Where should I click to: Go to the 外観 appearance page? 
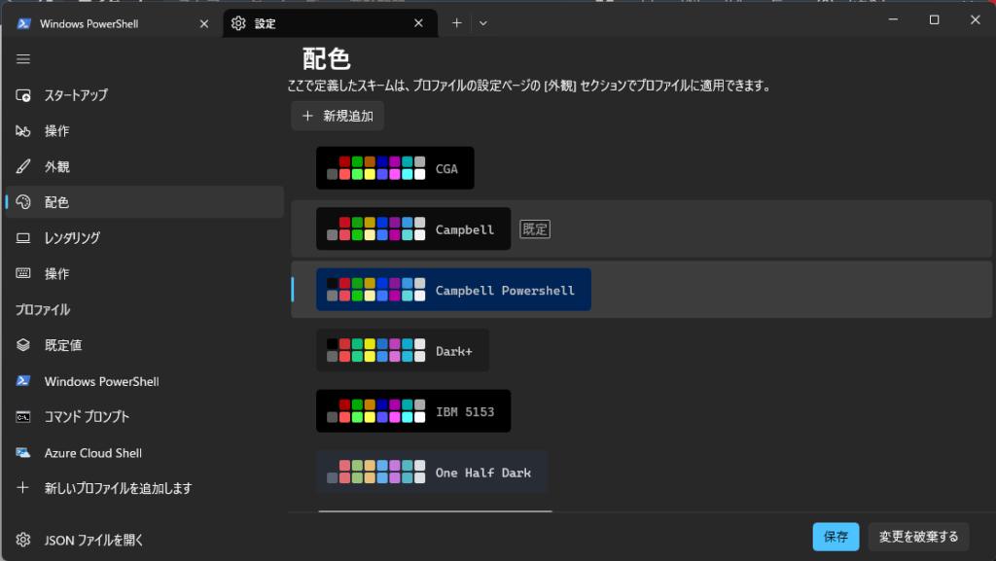point(144,166)
